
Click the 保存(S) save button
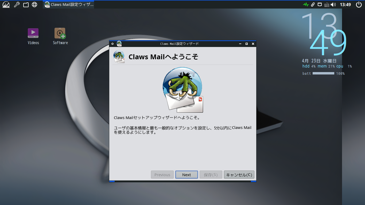tap(211, 175)
